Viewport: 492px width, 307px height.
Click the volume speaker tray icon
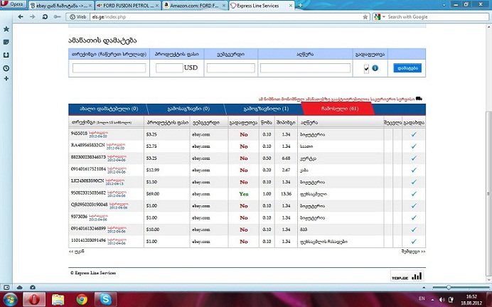pyautogui.click(x=442, y=299)
